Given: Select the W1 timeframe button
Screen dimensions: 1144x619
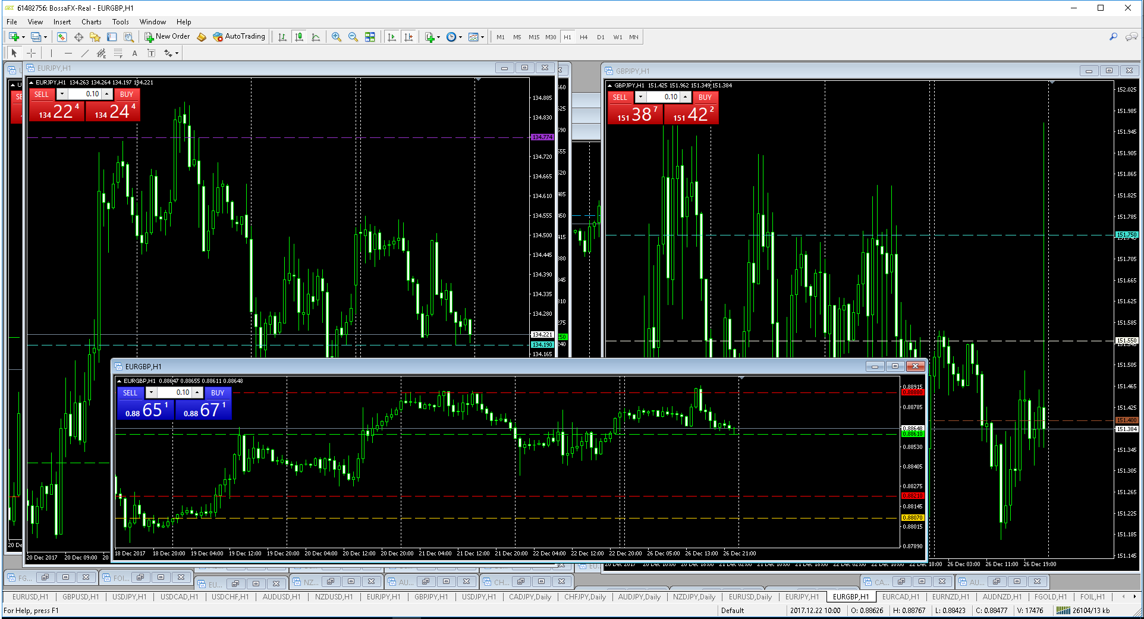Looking at the screenshot, I should tap(618, 37).
